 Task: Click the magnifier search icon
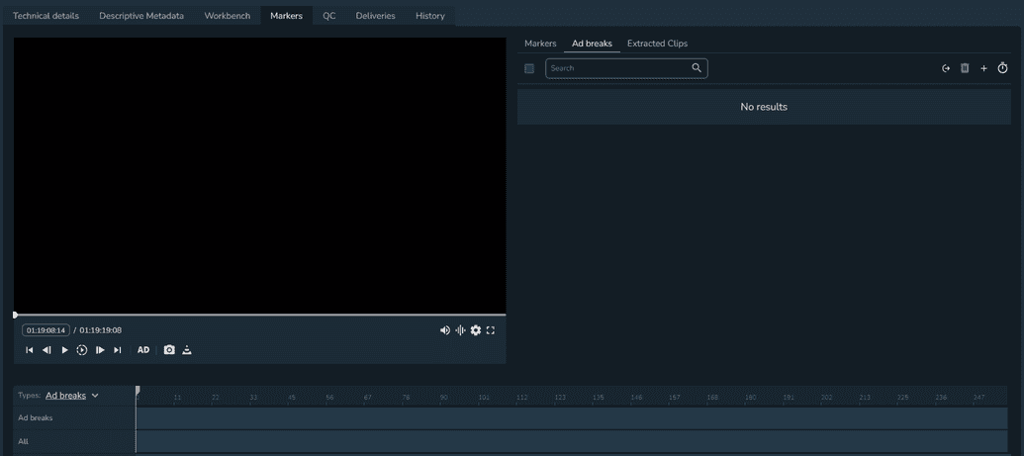697,68
